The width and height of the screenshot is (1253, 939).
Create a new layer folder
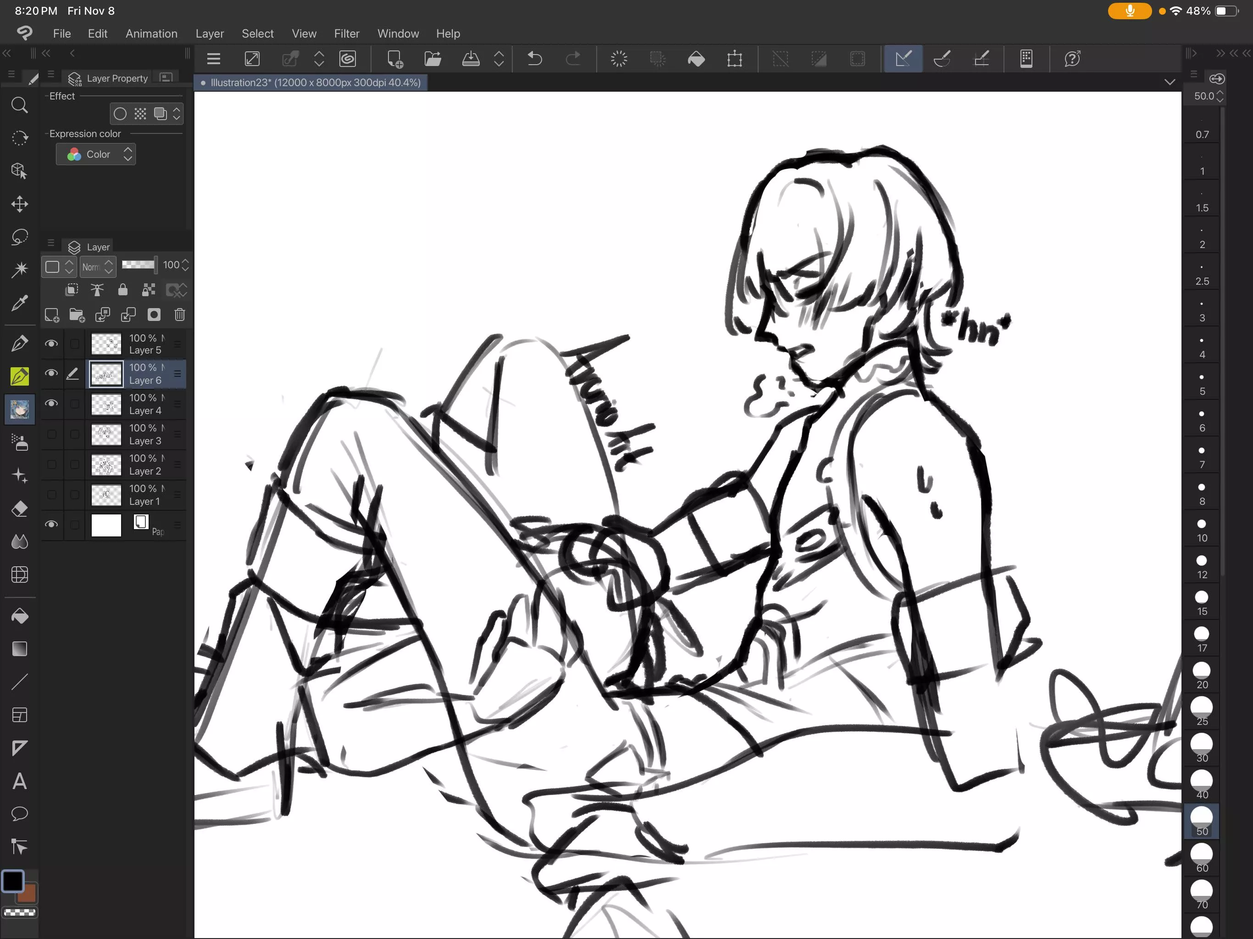[77, 315]
